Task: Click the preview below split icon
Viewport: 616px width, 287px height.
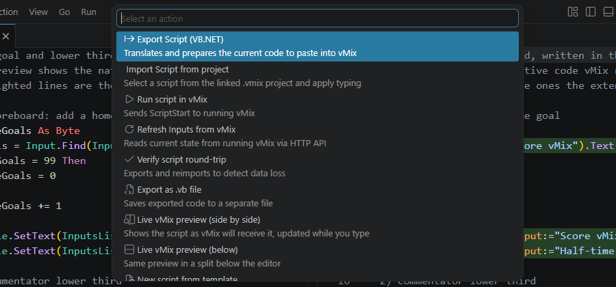Action: pos(129,249)
